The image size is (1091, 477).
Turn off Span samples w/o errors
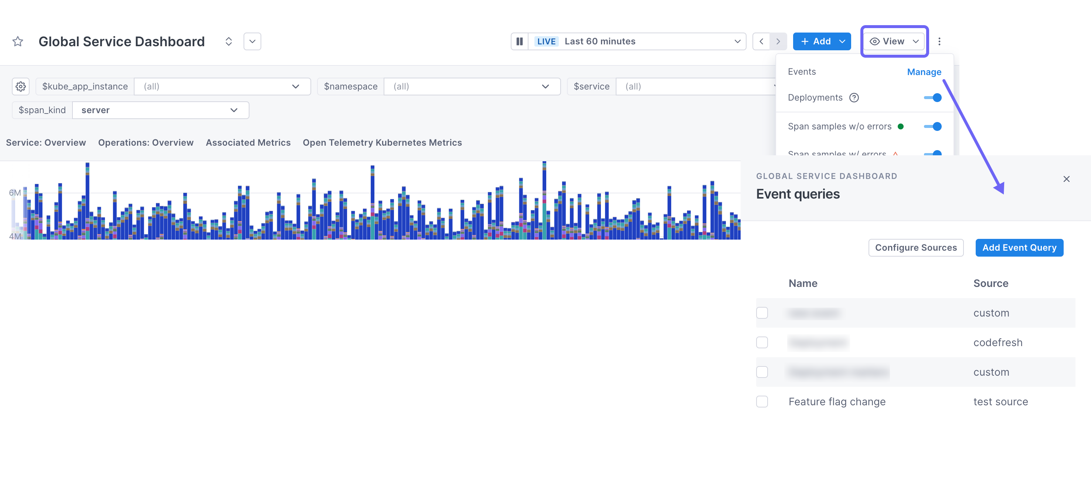934,126
